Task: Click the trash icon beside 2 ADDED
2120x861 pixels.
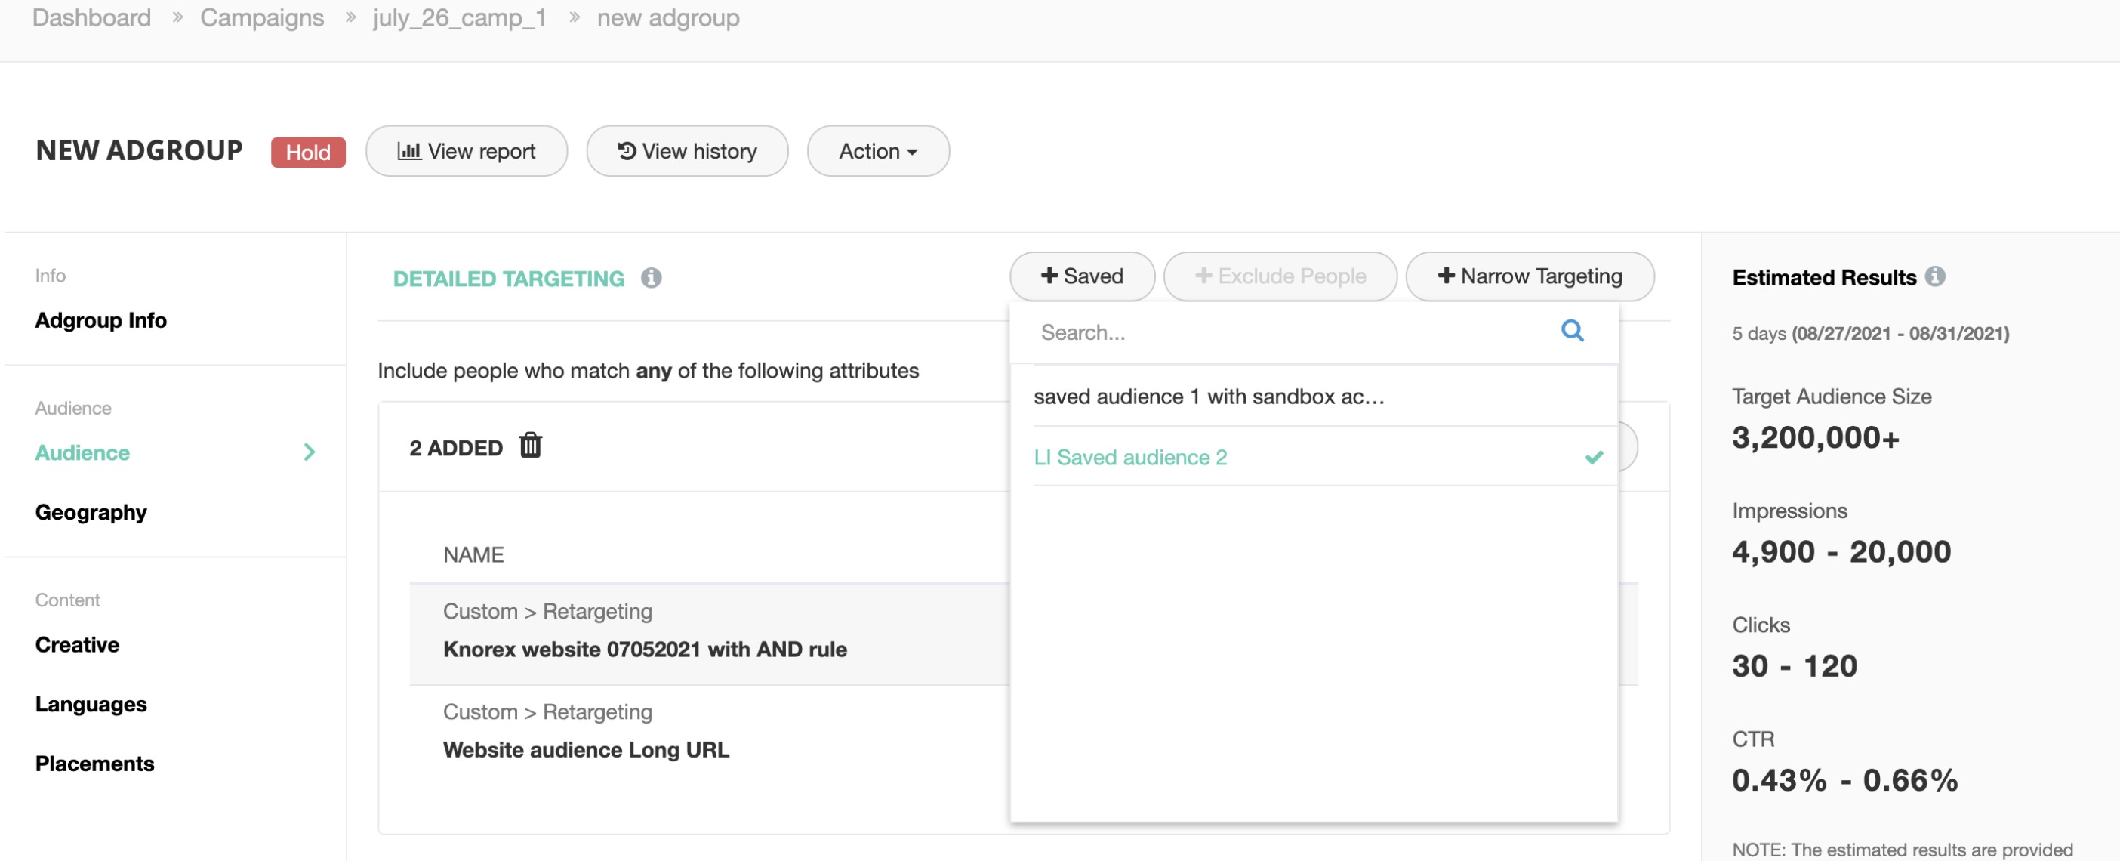Action: click(x=530, y=446)
